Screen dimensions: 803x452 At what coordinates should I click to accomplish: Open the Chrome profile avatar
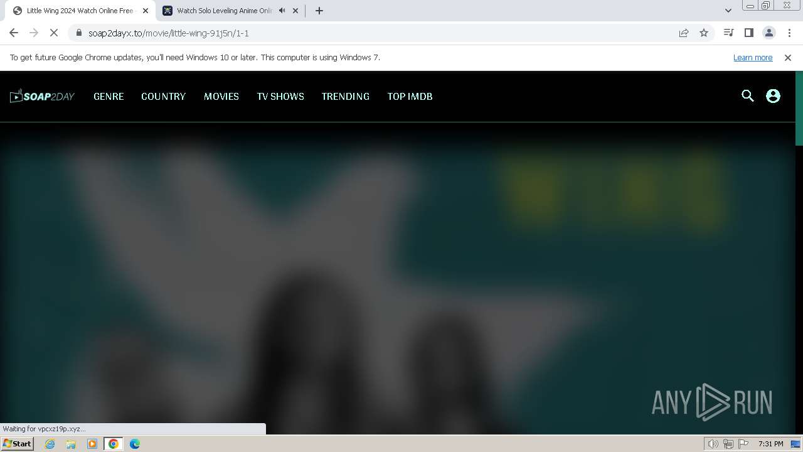click(768, 33)
